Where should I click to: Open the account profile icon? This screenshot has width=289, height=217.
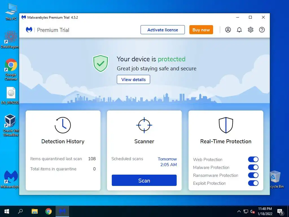tap(228, 30)
